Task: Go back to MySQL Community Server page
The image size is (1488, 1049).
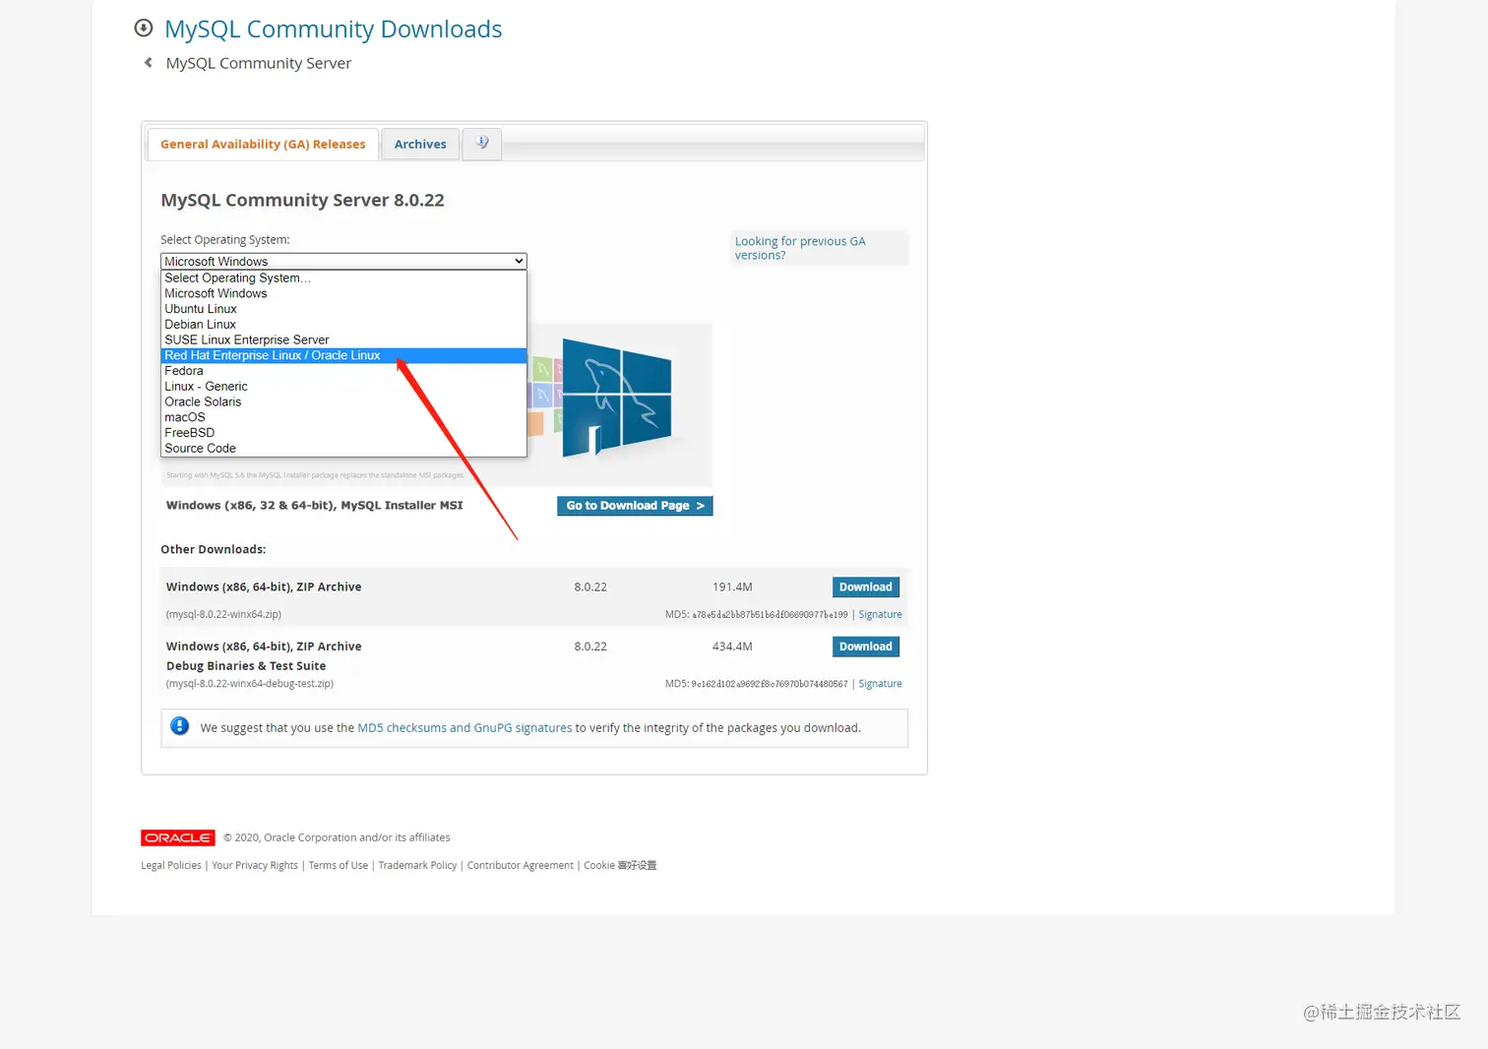Action: click(x=258, y=63)
